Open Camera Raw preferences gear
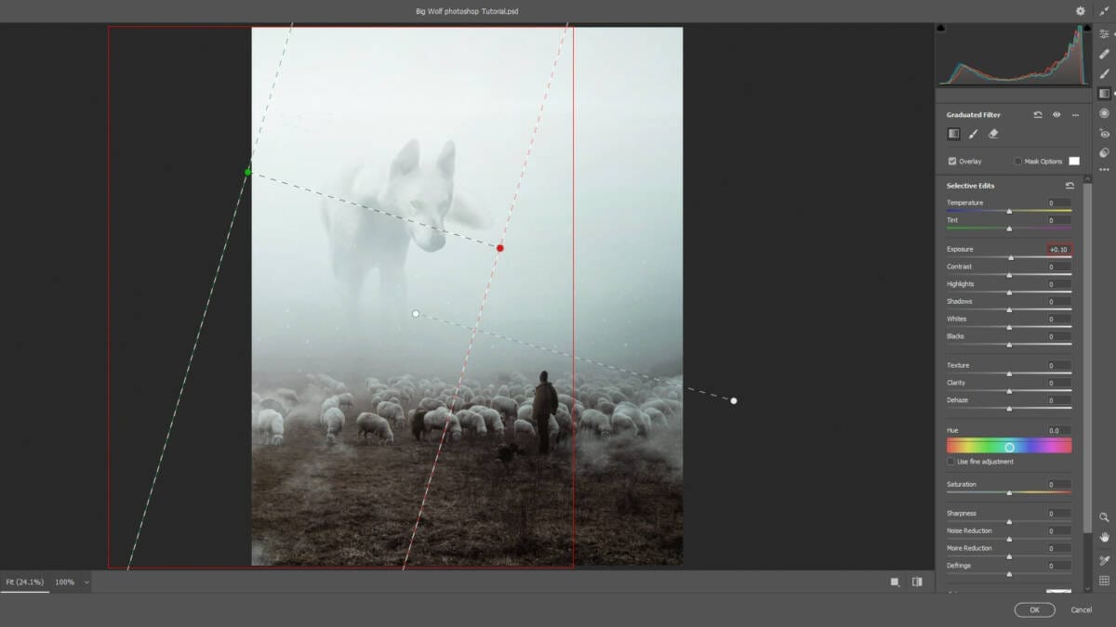 tap(1081, 11)
